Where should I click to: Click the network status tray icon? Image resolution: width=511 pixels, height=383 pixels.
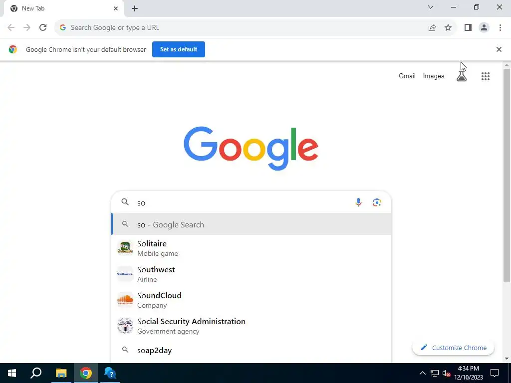click(435, 373)
